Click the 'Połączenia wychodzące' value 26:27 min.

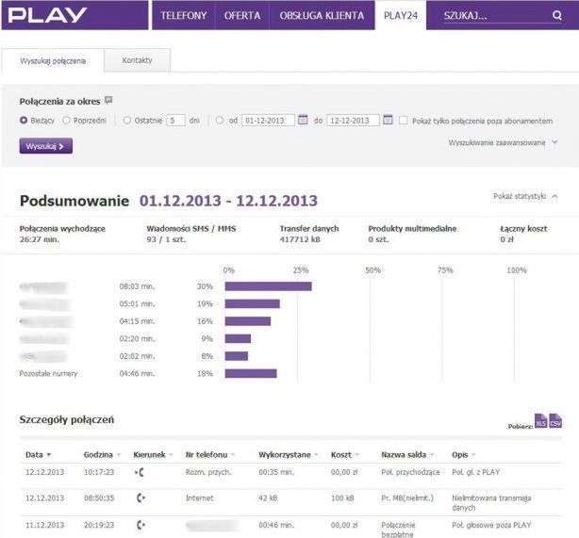[x=40, y=239]
